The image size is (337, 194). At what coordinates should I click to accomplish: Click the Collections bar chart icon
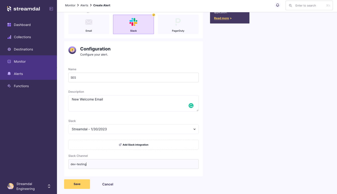[x=9, y=37]
